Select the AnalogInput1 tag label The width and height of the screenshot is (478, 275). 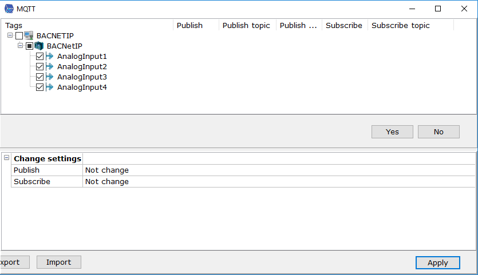point(82,57)
